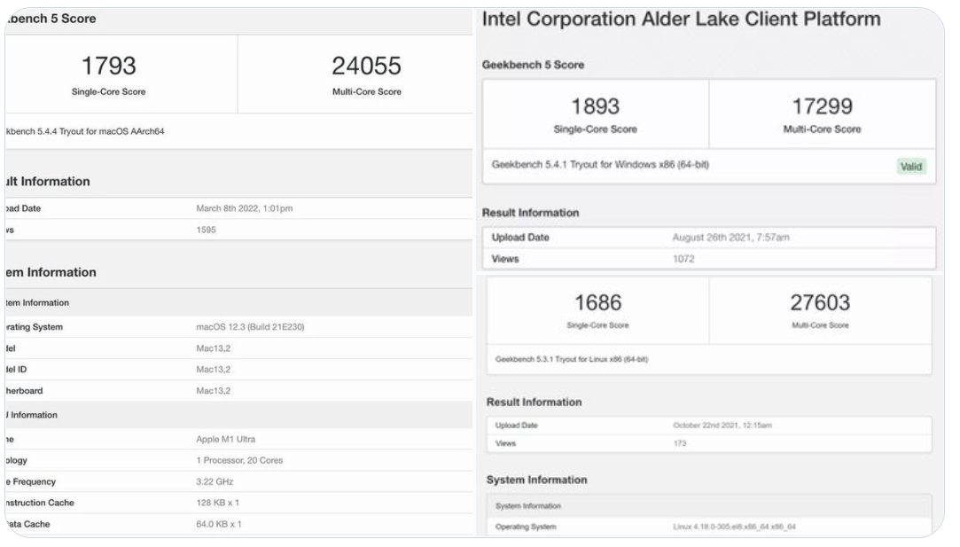Click 'Geekbench 5.3.1 Tryout for Linux x86' line
The width and height of the screenshot is (960, 547).
571,360
